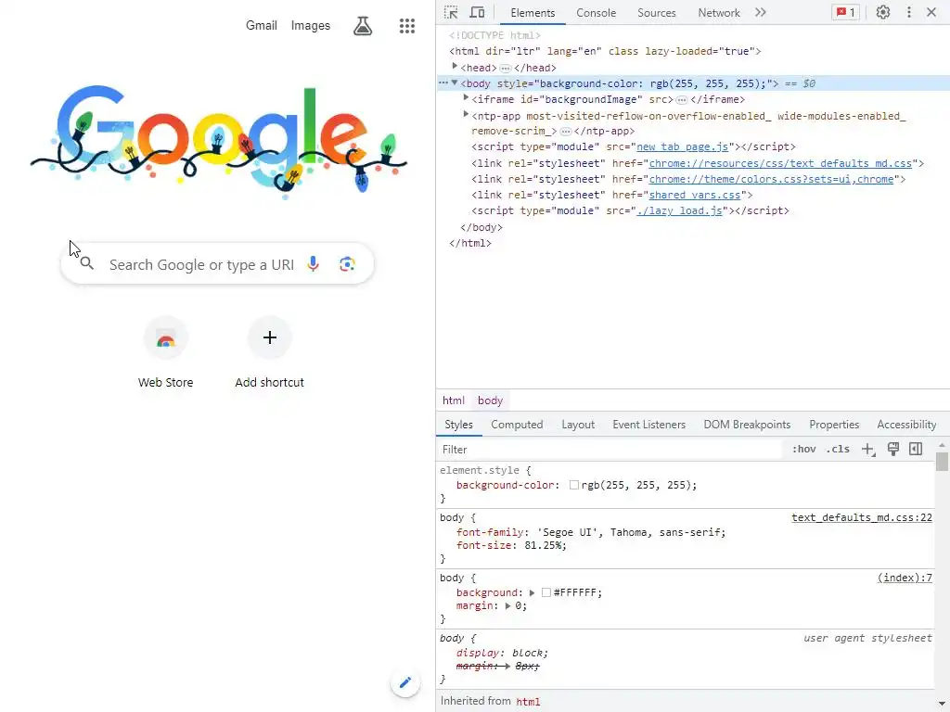Click the rgb(255, 255, 255) color swatch
Viewport: 950px width, 712px height.
click(573, 485)
